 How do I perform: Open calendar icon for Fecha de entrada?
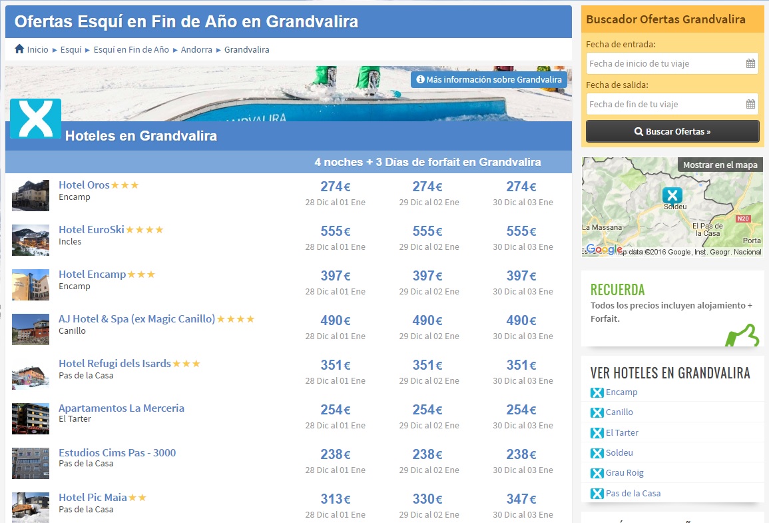pos(750,63)
